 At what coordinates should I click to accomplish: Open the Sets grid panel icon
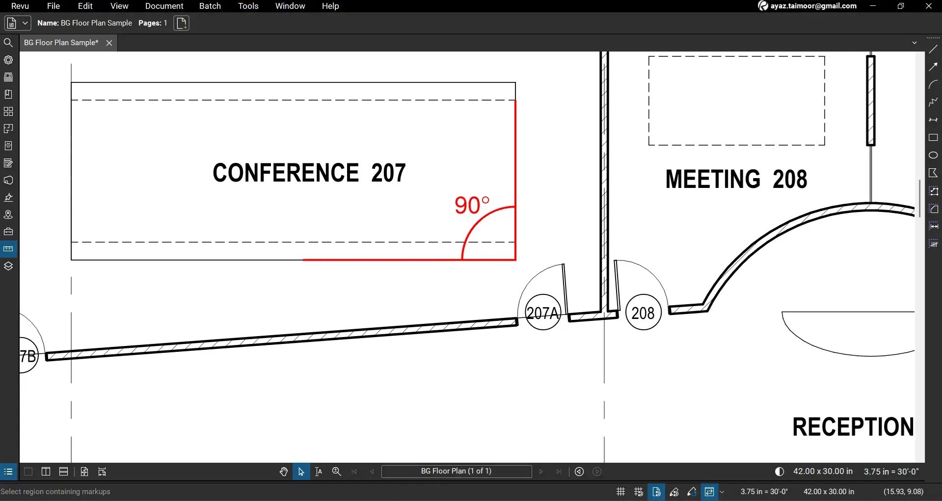[8, 111]
